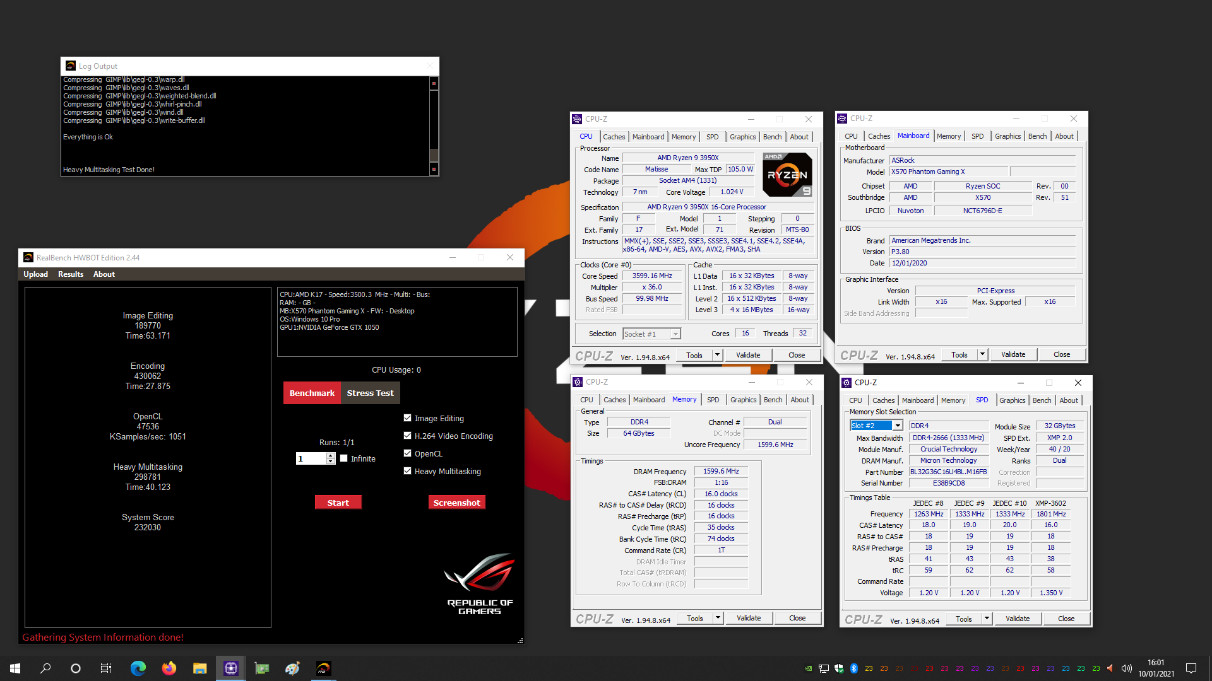Screen dimensions: 1212x681
Task: Open the Windows Security shield tray icon
Action: pyautogui.click(x=839, y=668)
